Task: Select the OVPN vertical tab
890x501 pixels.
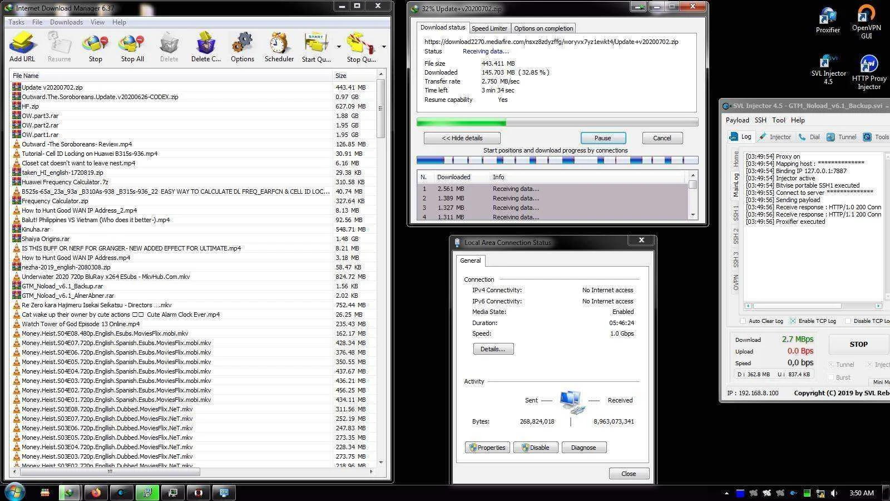Action: pyautogui.click(x=736, y=282)
